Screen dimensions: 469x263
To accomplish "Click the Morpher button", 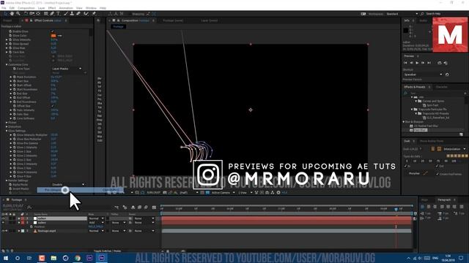I will click(x=414, y=174).
